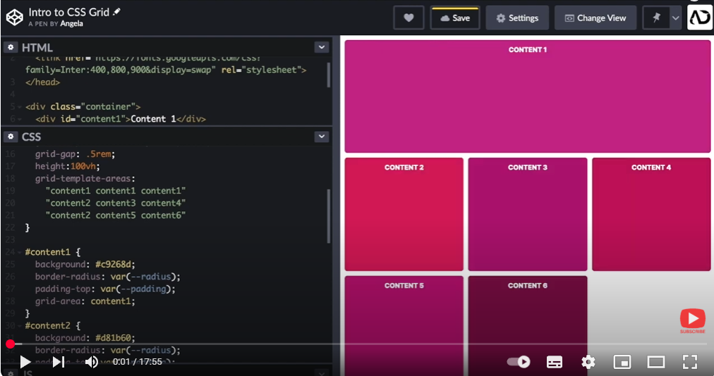
Task: Select the HTML panel title
Action: pyautogui.click(x=37, y=47)
